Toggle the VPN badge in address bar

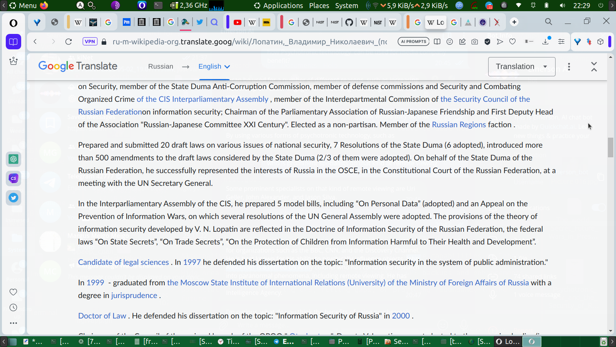tap(90, 42)
